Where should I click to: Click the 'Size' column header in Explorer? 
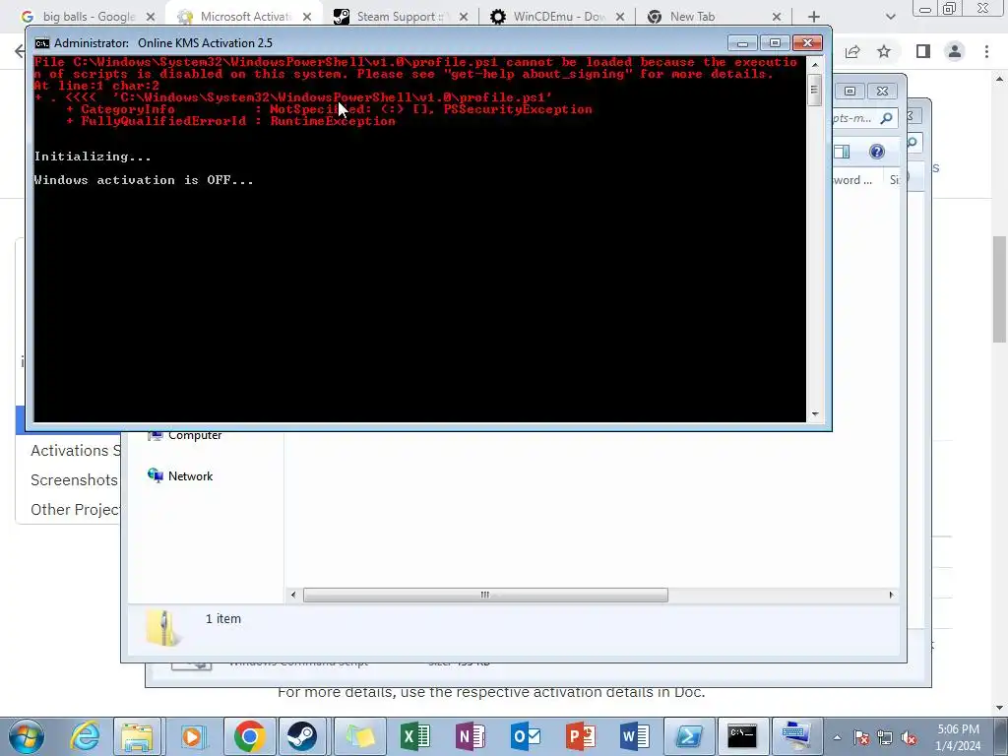pyautogui.click(x=894, y=180)
